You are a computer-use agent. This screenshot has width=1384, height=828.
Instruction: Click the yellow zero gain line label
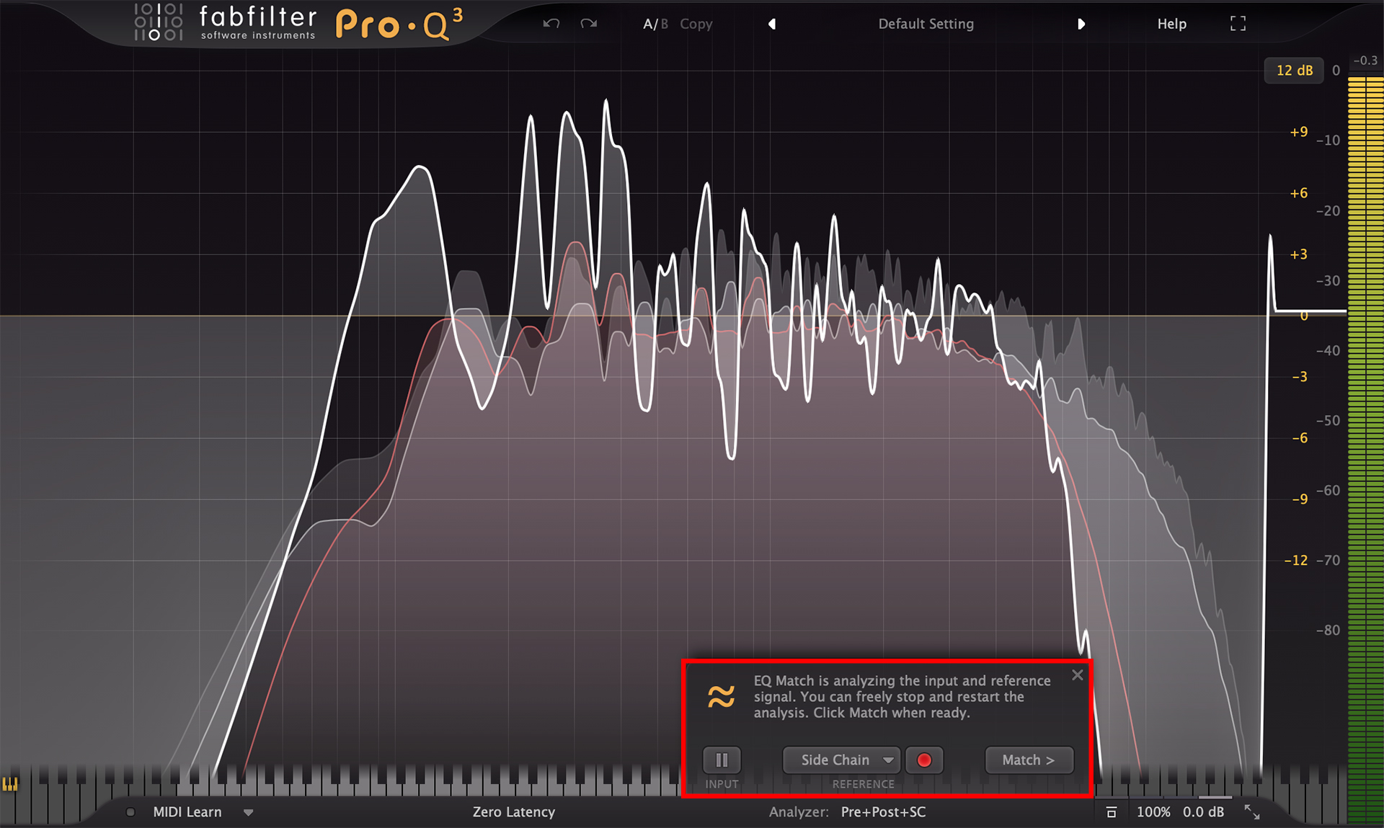coord(1303,316)
